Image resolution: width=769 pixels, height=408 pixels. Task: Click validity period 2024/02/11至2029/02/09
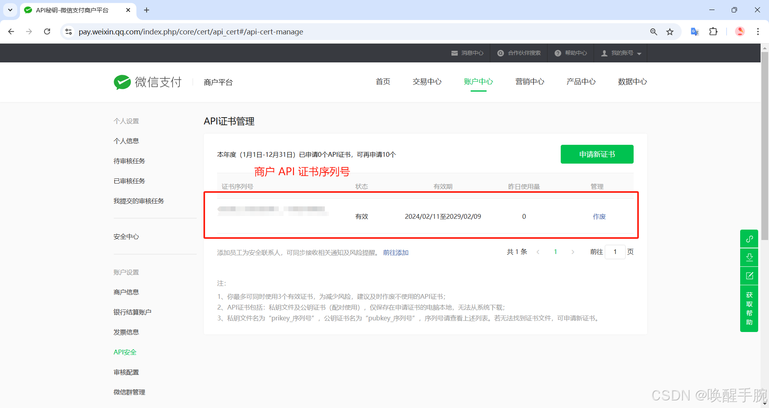[443, 216]
